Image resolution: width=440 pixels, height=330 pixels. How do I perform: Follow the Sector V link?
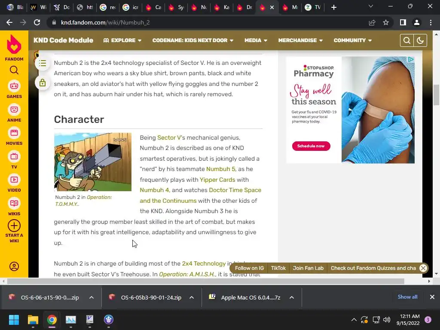coord(169,137)
